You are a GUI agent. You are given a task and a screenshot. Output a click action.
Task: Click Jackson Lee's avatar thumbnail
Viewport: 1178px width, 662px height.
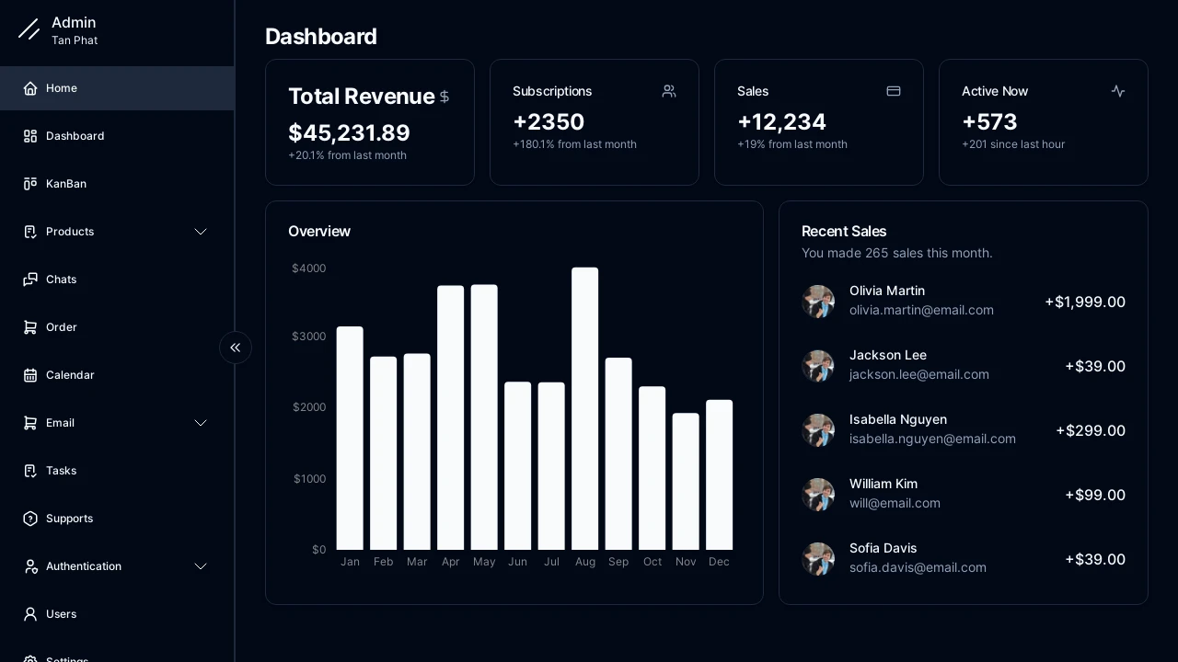[x=818, y=366]
